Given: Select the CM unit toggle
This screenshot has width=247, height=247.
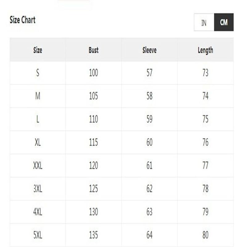Looking at the screenshot, I should point(224,22).
